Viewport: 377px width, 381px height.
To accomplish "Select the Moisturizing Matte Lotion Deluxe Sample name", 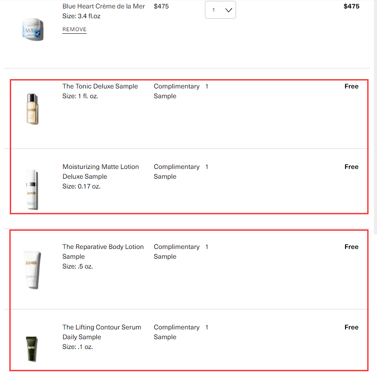I will pos(100,172).
